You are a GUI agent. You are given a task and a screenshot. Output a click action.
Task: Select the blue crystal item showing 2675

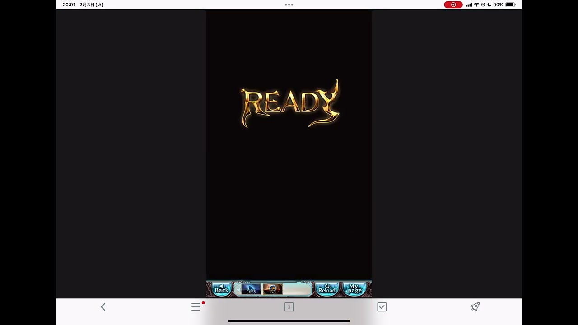(x=251, y=289)
